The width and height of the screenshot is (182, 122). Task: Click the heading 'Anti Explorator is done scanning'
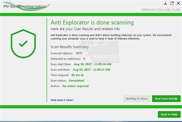[x=92, y=22]
